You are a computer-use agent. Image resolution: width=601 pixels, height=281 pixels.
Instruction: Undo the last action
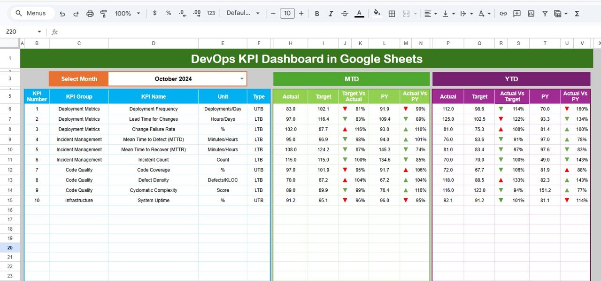tap(62, 13)
